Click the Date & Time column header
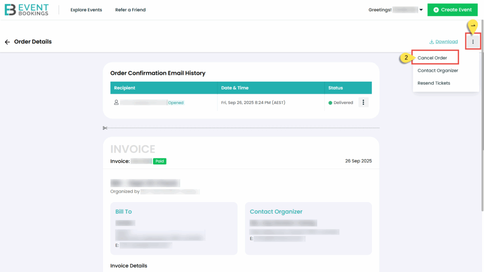 (235, 88)
